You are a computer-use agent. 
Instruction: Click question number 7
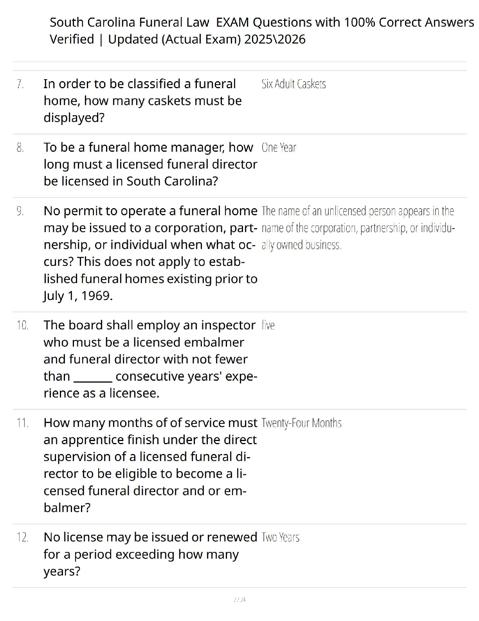(x=20, y=84)
